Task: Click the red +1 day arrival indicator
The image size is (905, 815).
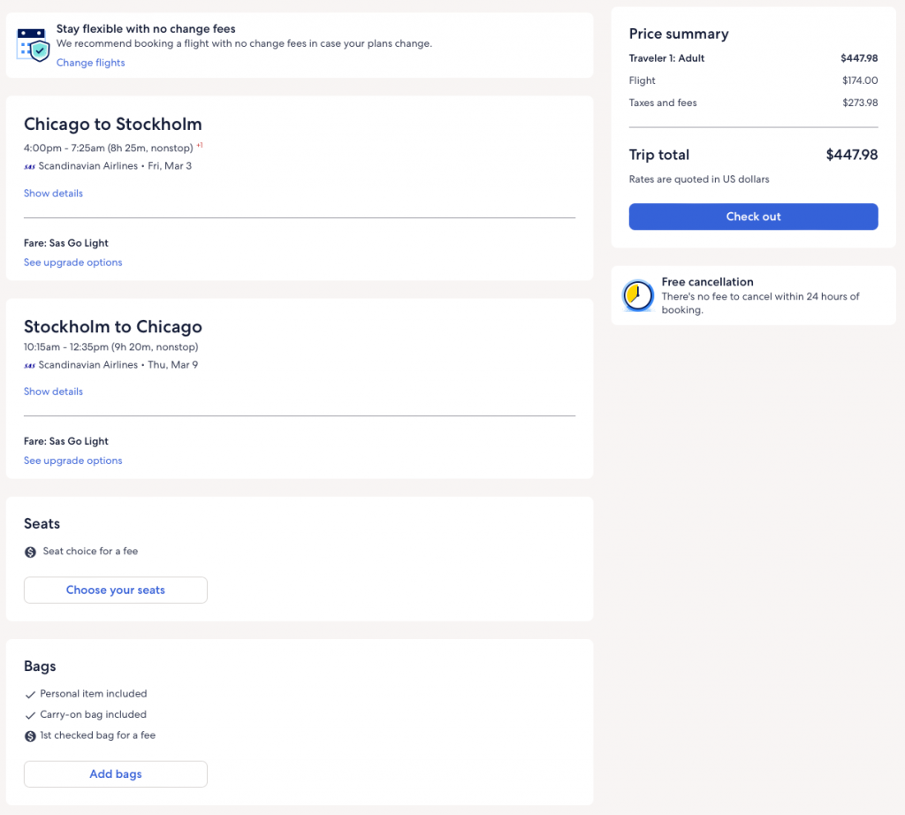Action: 200,146
